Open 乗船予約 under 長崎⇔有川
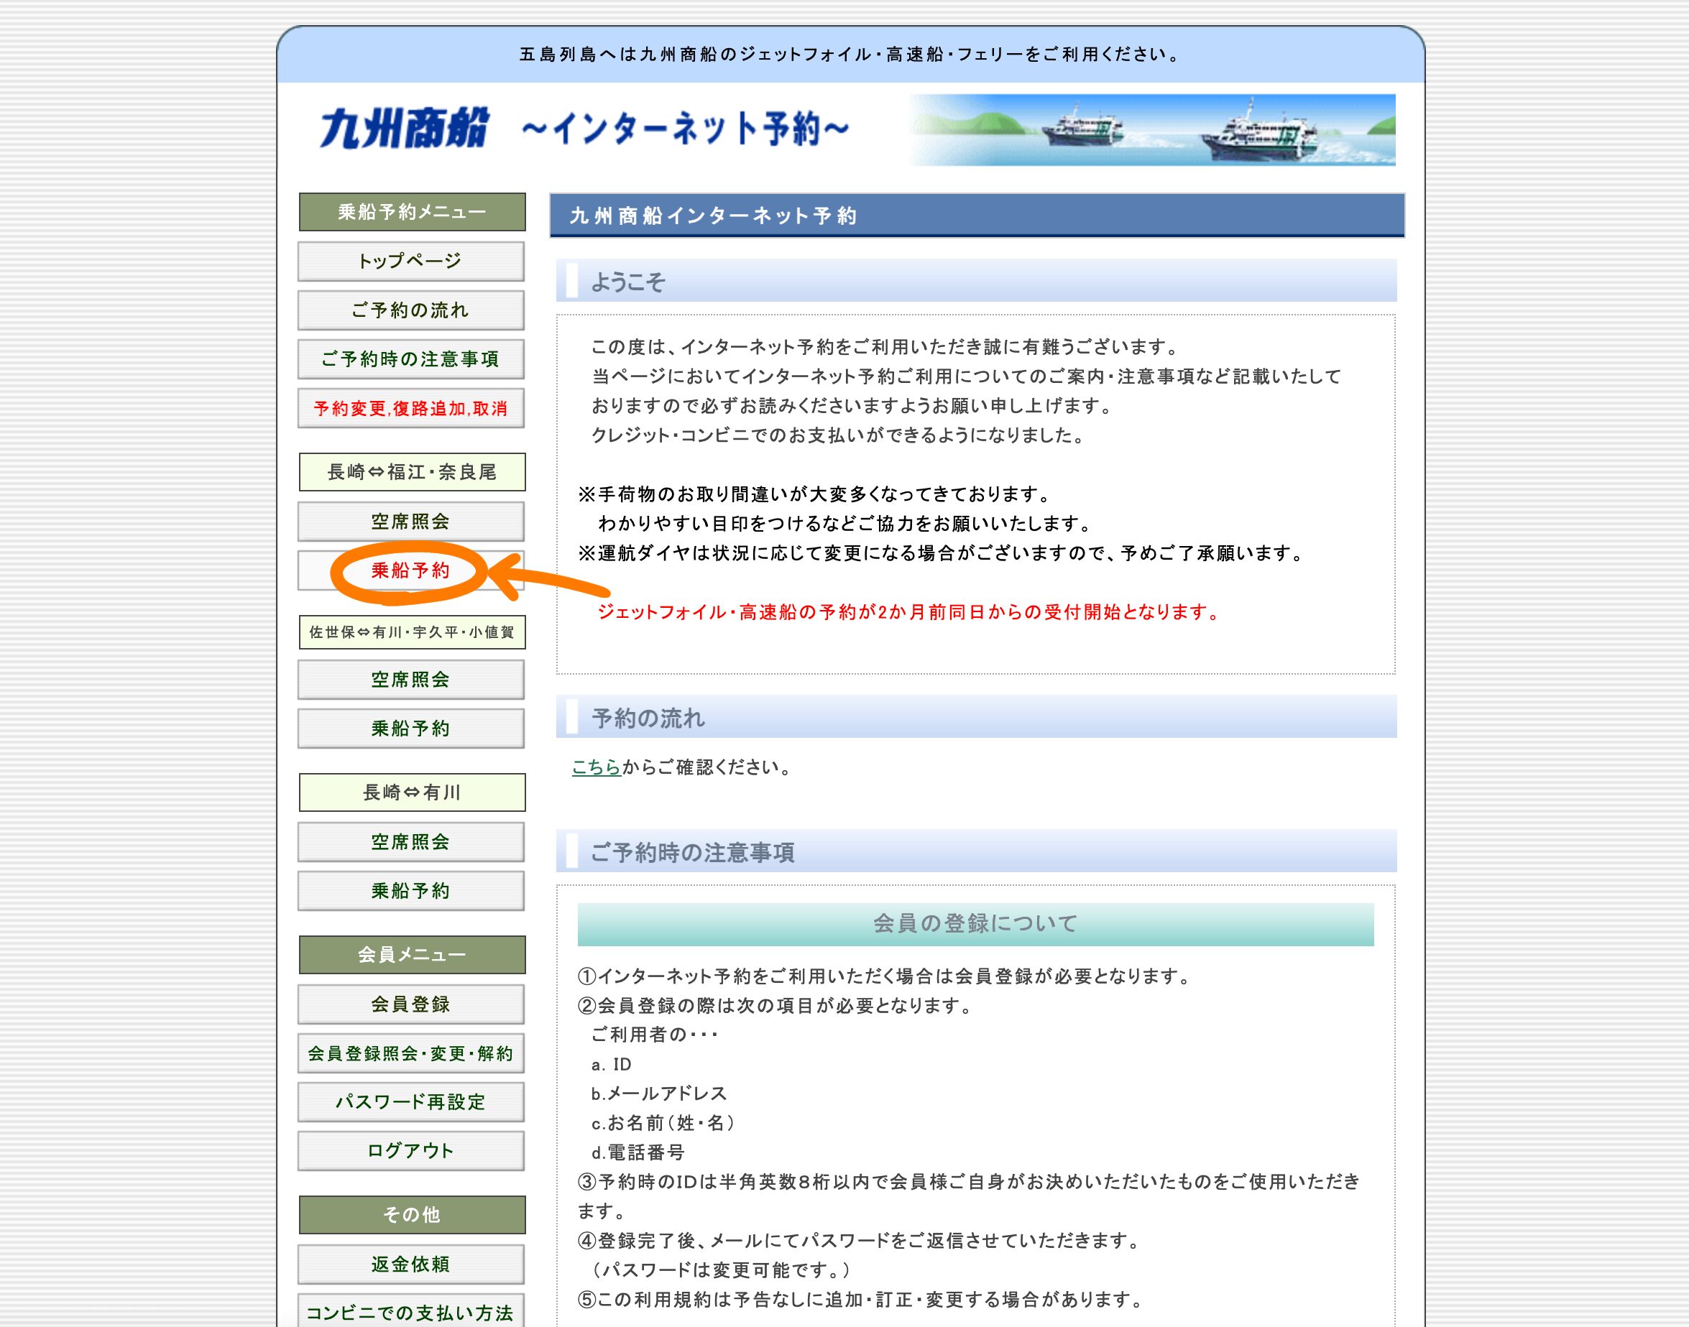 (x=411, y=891)
